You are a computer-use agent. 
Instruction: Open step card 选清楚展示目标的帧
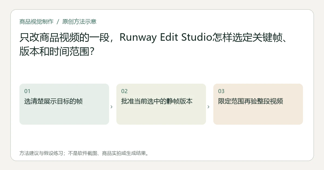coord(64,104)
